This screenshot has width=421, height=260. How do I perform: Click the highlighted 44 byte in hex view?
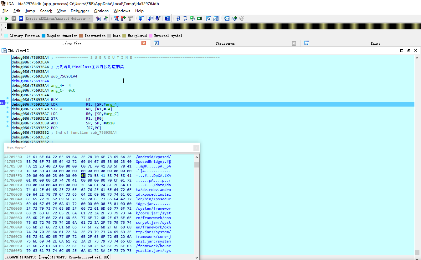(x=83, y=176)
